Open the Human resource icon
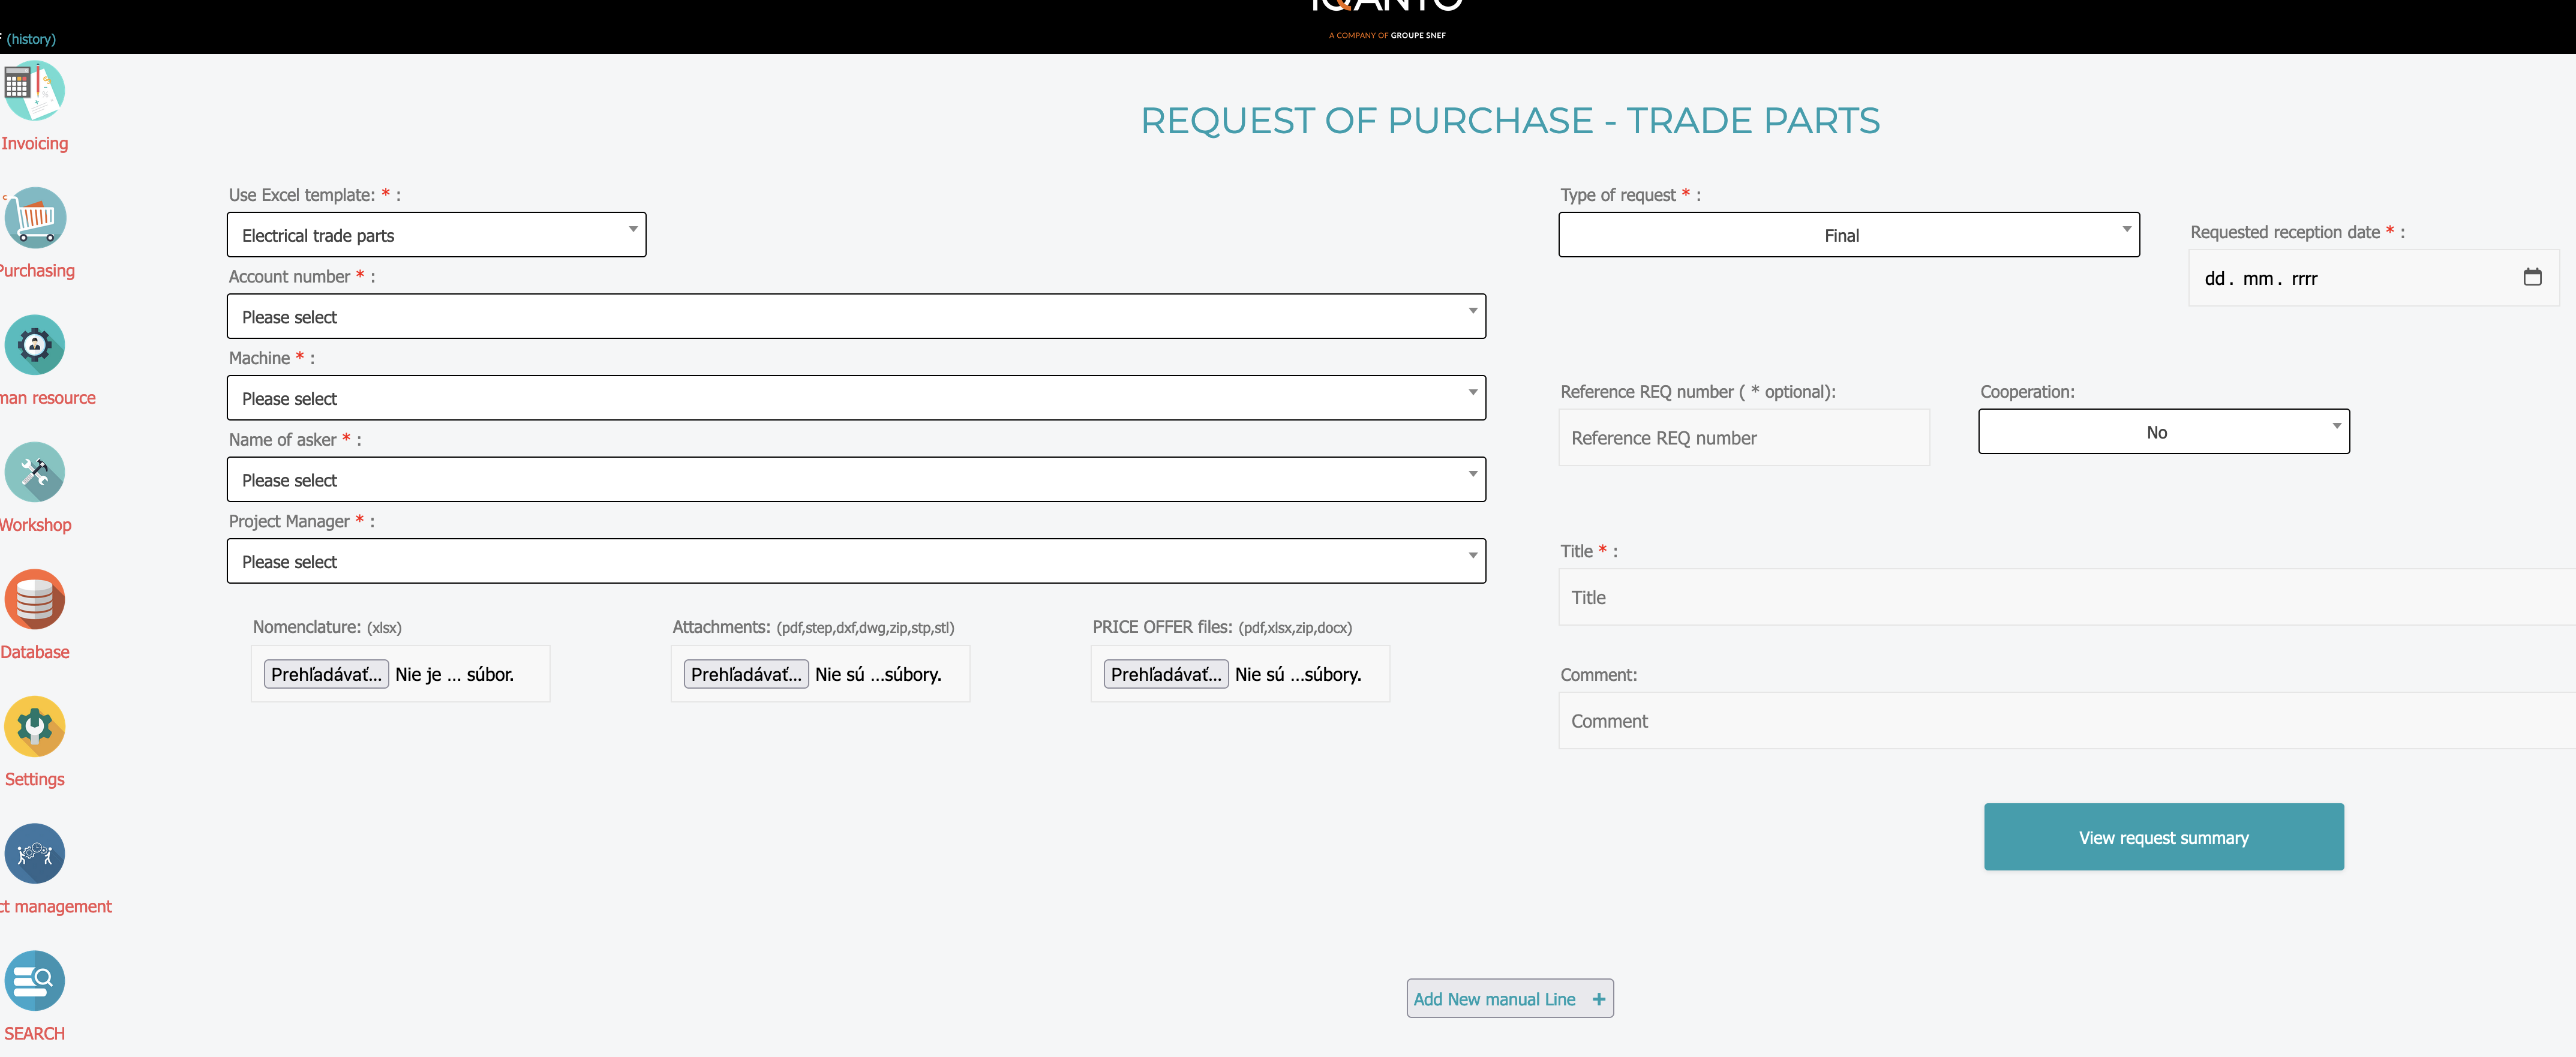 pos(35,345)
